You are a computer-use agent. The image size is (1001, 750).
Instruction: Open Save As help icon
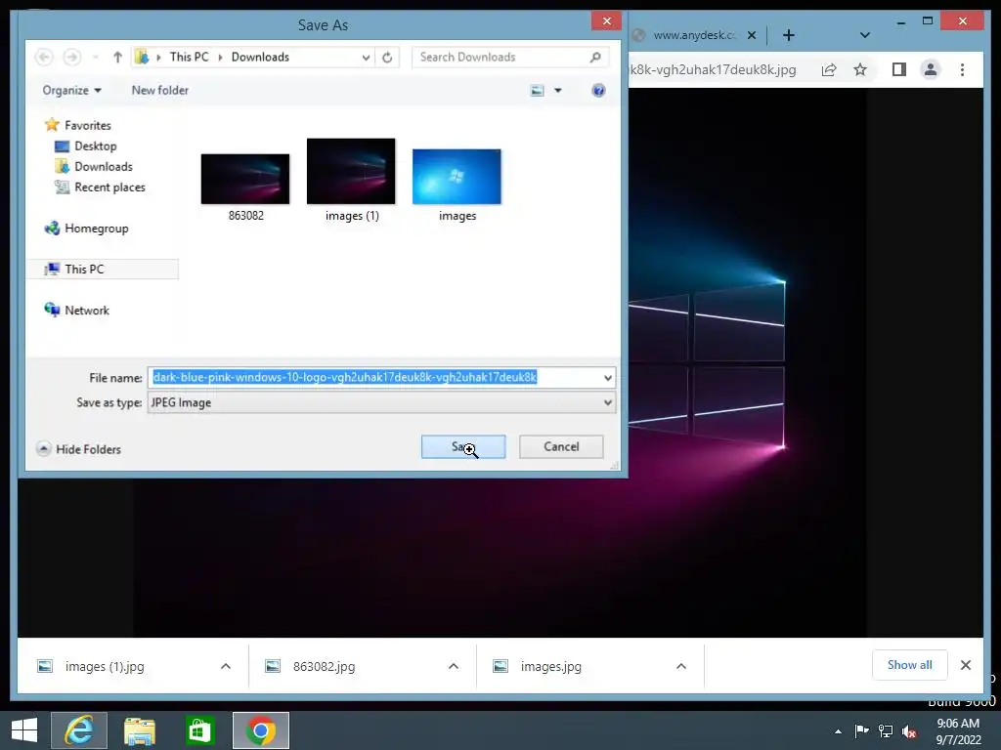coord(598,91)
